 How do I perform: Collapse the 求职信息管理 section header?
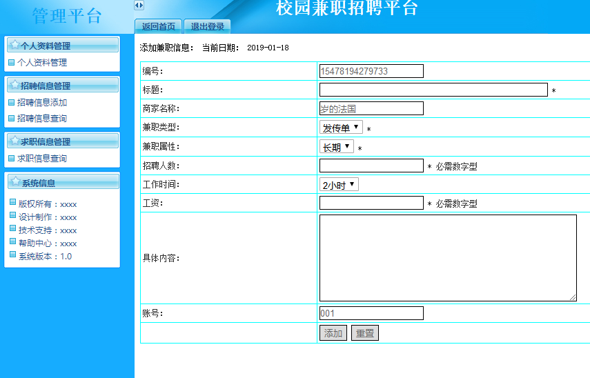pyautogui.click(x=63, y=141)
